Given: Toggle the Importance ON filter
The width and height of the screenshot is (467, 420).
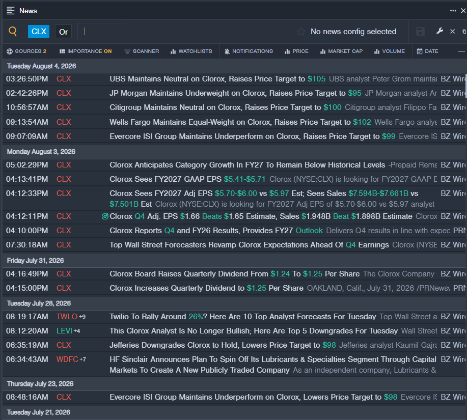Looking at the screenshot, I should [x=86, y=51].
